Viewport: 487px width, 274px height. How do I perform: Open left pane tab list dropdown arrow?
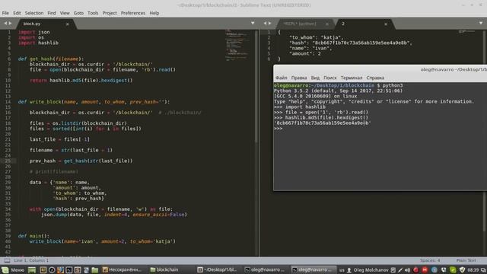click(253, 24)
